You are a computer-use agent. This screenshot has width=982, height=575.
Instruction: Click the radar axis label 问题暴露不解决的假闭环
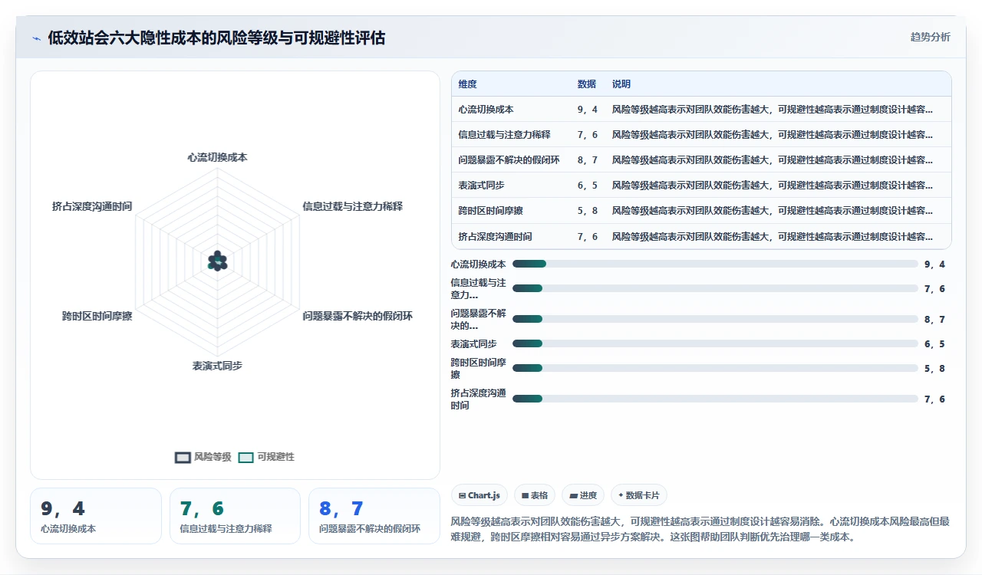pyautogui.click(x=358, y=316)
